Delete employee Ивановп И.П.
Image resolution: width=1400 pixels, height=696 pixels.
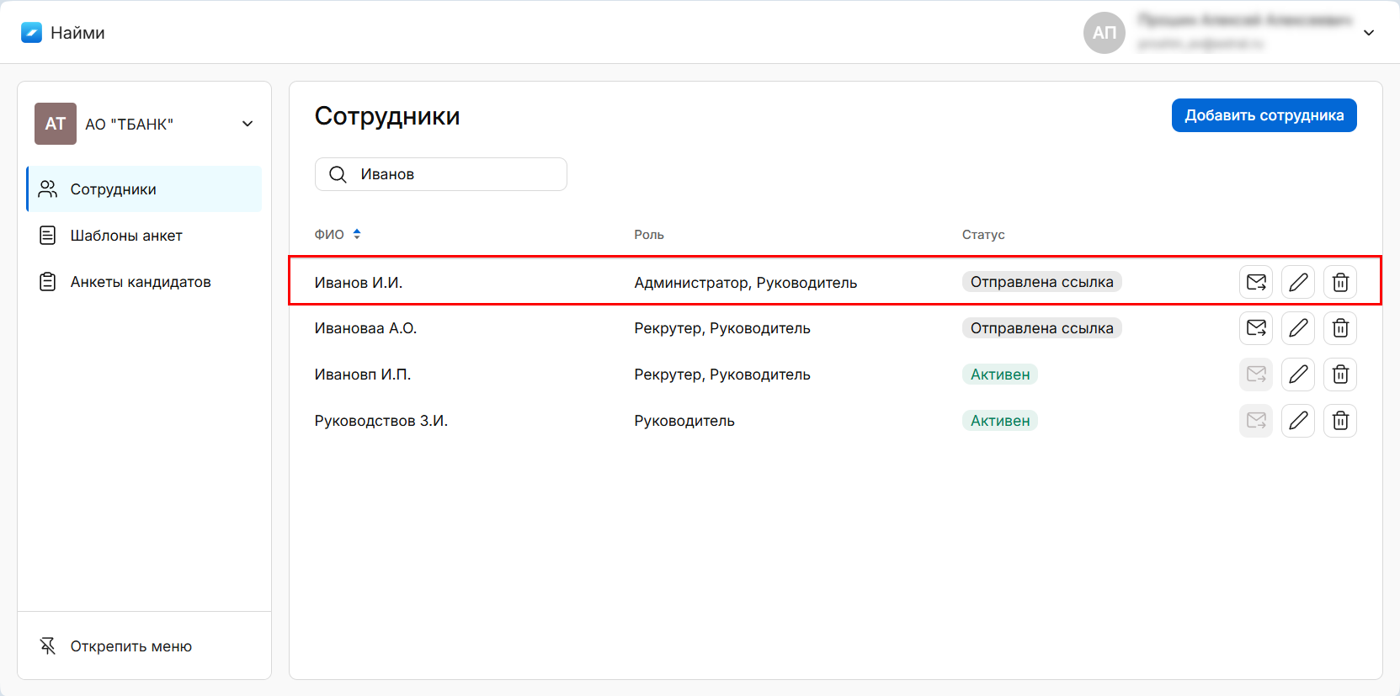point(1339,375)
